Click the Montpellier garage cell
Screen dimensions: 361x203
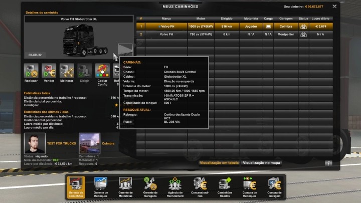pyautogui.click(x=286, y=34)
